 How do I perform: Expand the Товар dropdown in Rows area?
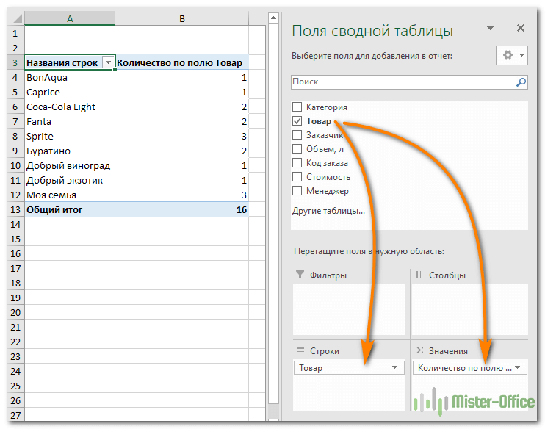(394, 367)
